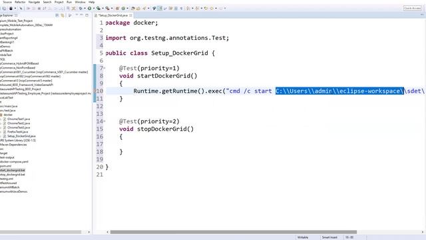The width and height of the screenshot is (426, 240).
Task: Select the docker package in tree
Action: [8, 115]
